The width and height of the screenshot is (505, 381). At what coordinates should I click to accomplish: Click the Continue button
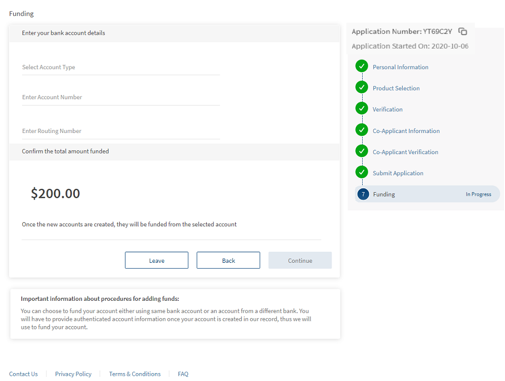pyautogui.click(x=300, y=261)
